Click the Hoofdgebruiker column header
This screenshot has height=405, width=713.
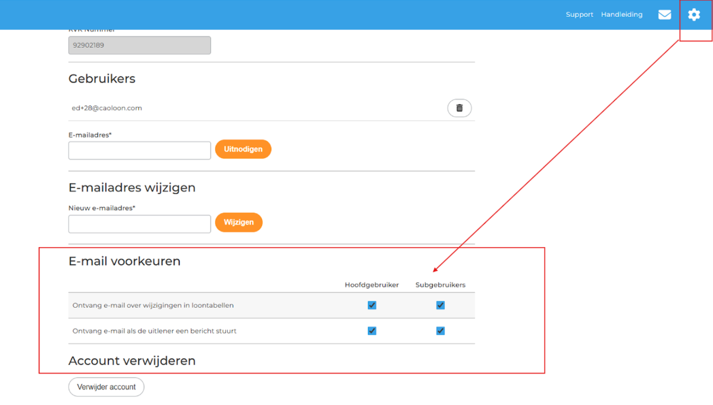pyautogui.click(x=371, y=285)
